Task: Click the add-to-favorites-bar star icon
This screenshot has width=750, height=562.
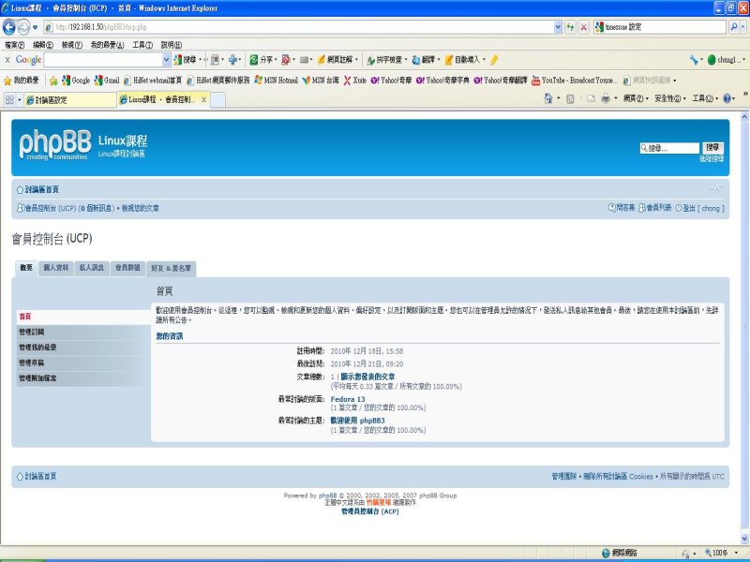Action: pos(53,81)
